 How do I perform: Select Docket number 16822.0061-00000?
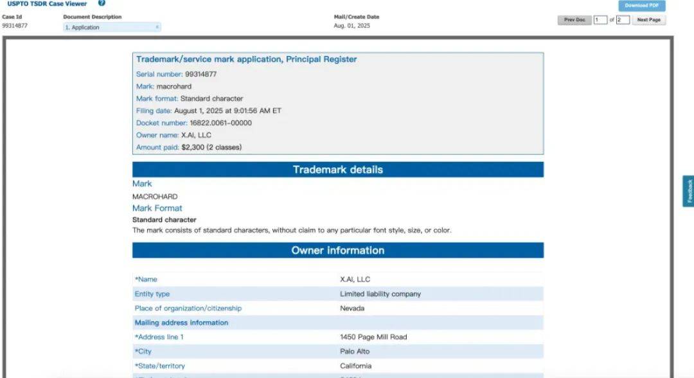pyautogui.click(x=194, y=123)
